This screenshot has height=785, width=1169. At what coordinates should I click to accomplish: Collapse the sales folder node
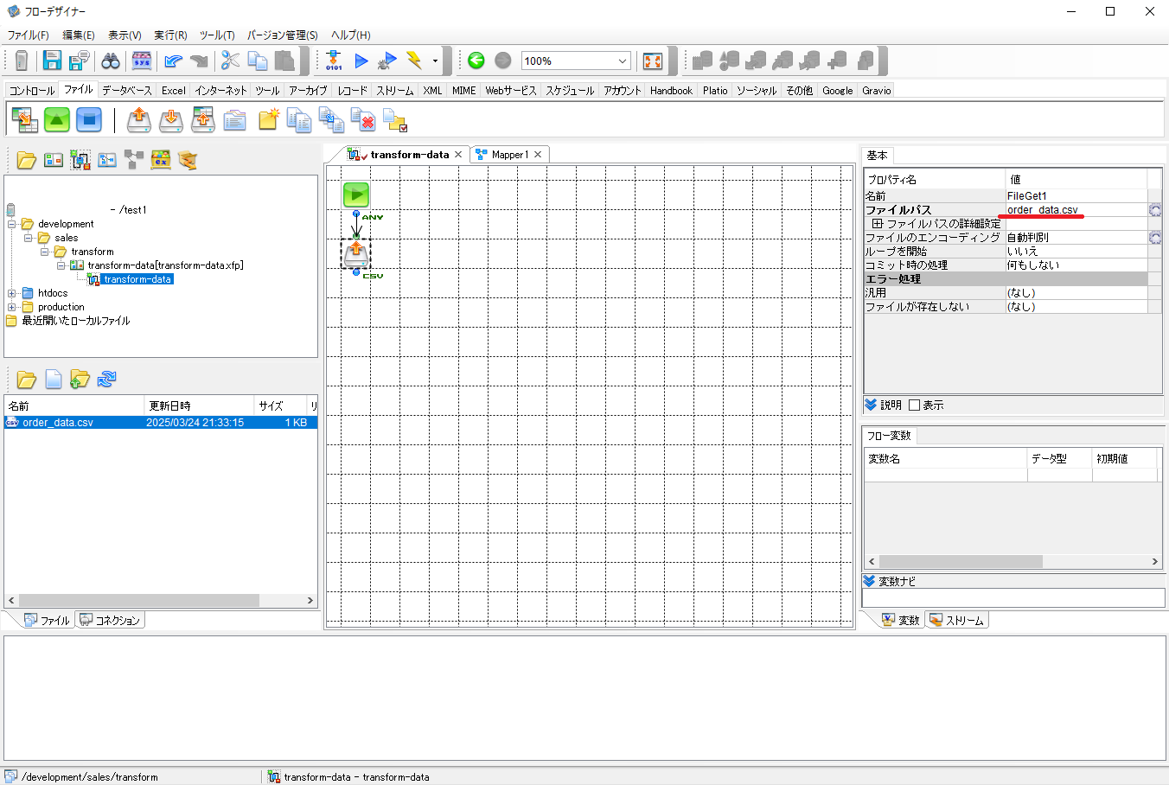29,238
